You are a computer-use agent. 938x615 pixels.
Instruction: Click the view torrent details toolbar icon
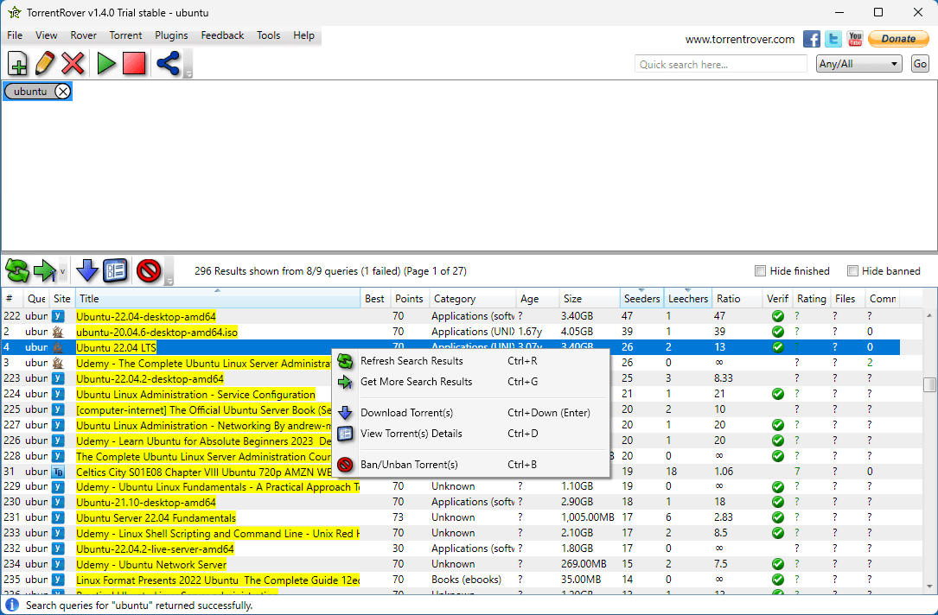pyautogui.click(x=116, y=270)
